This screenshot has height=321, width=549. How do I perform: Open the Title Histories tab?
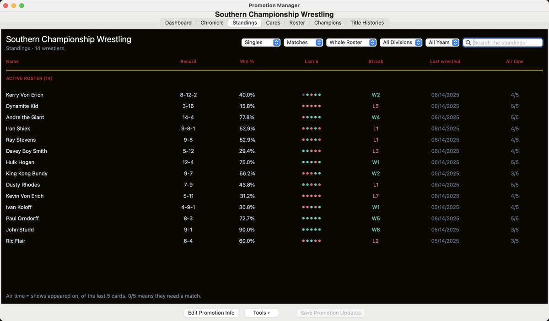(367, 22)
